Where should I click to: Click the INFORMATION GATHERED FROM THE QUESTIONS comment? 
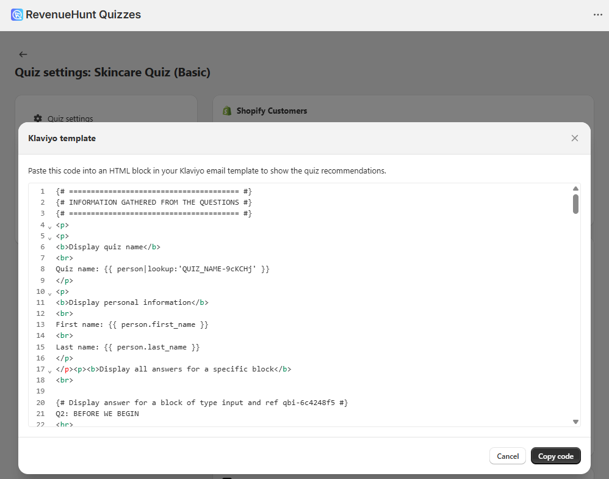pyautogui.click(x=154, y=202)
